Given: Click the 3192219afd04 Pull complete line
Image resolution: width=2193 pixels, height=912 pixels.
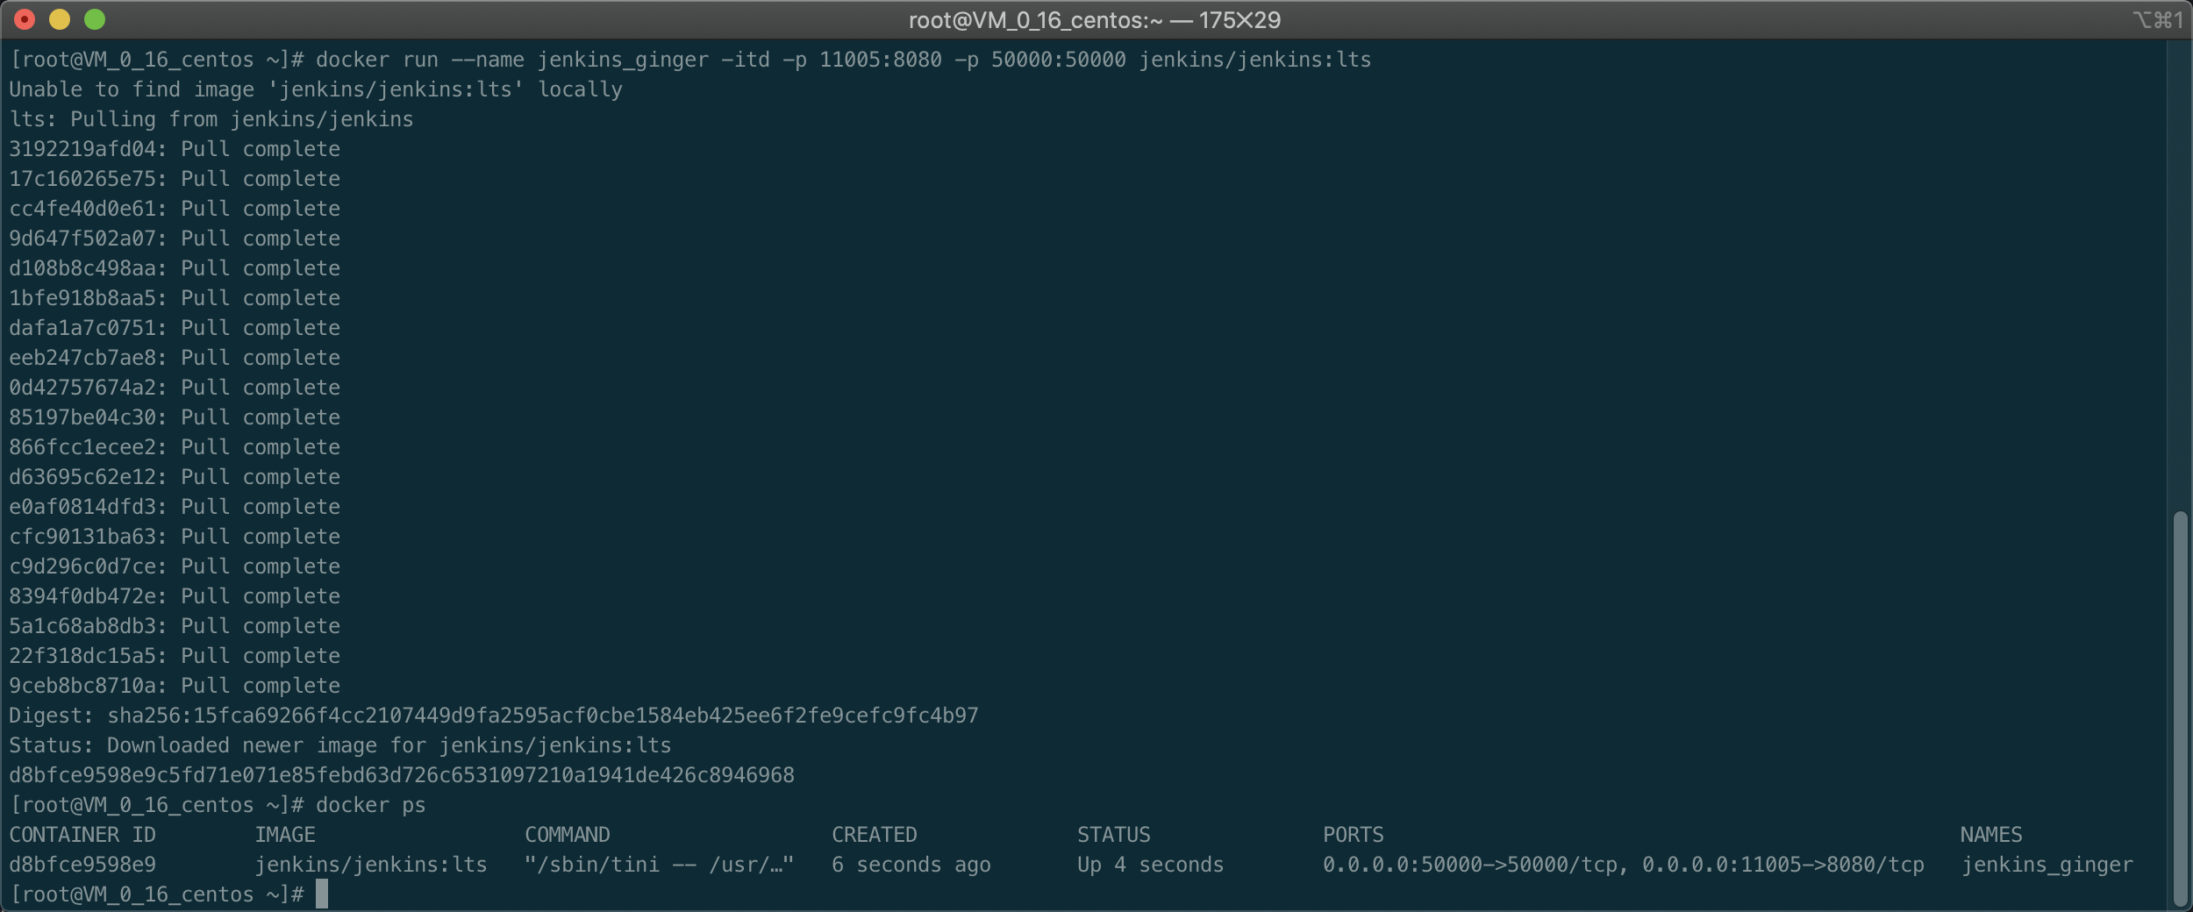Looking at the screenshot, I should point(175,149).
